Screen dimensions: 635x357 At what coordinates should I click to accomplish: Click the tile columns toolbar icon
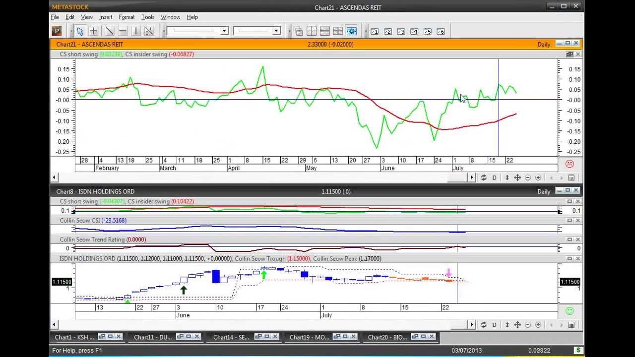tap(312, 31)
